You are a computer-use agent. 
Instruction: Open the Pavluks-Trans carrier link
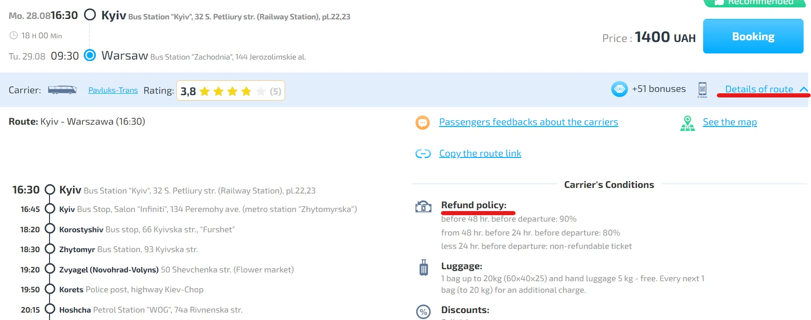pyautogui.click(x=113, y=91)
